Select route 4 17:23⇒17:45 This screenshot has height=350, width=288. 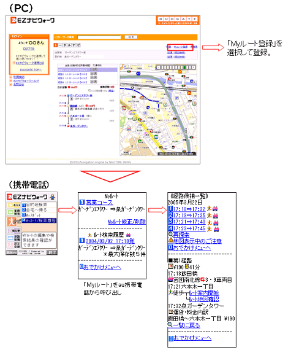pos(189,228)
